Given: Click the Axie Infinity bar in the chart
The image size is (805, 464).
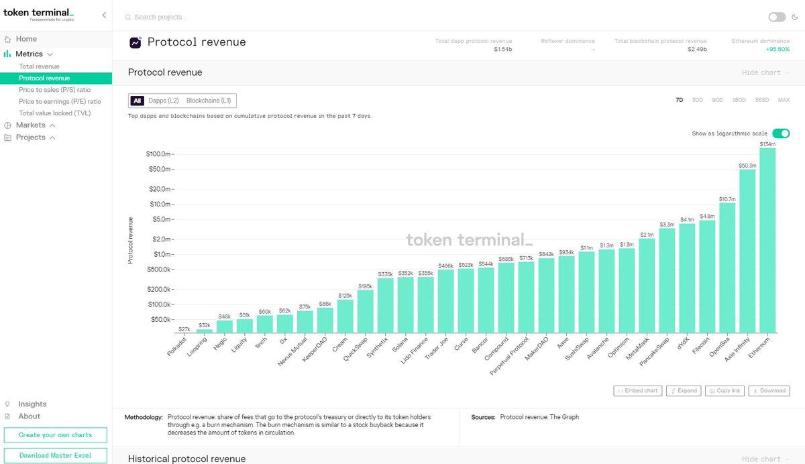Looking at the screenshot, I should tap(747, 251).
